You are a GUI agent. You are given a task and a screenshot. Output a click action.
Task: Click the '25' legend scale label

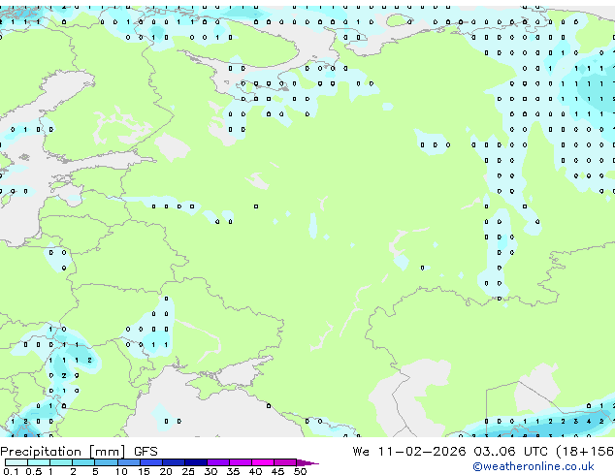click(188, 471)
